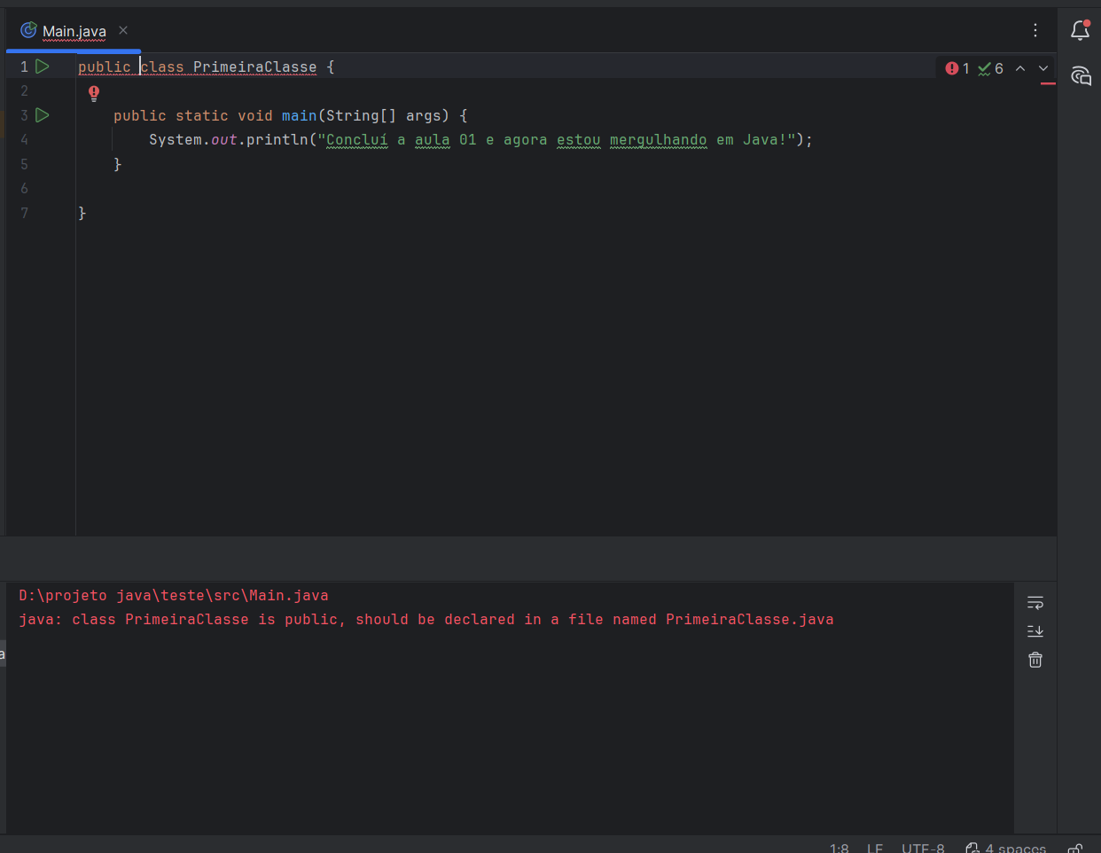Viewport: 1101px width, 853px height.
Task: Open the Notifications bell
Action: coord(1080,30)
